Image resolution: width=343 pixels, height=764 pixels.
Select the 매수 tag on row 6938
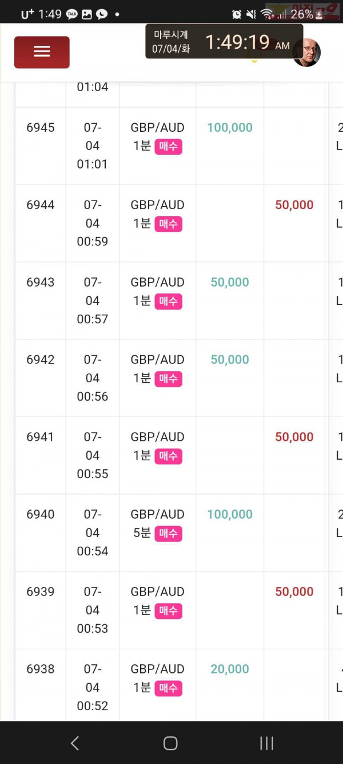click(168, 688)
